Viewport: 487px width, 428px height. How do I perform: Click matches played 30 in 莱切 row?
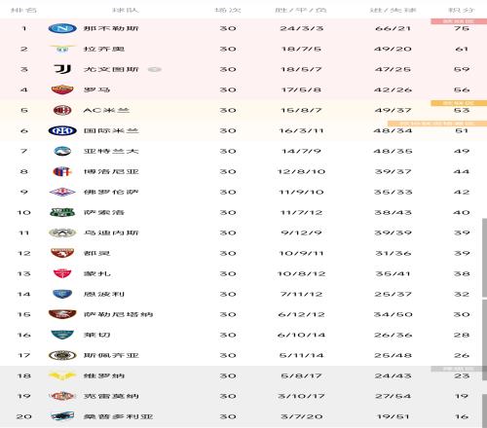tap(228, 335)
